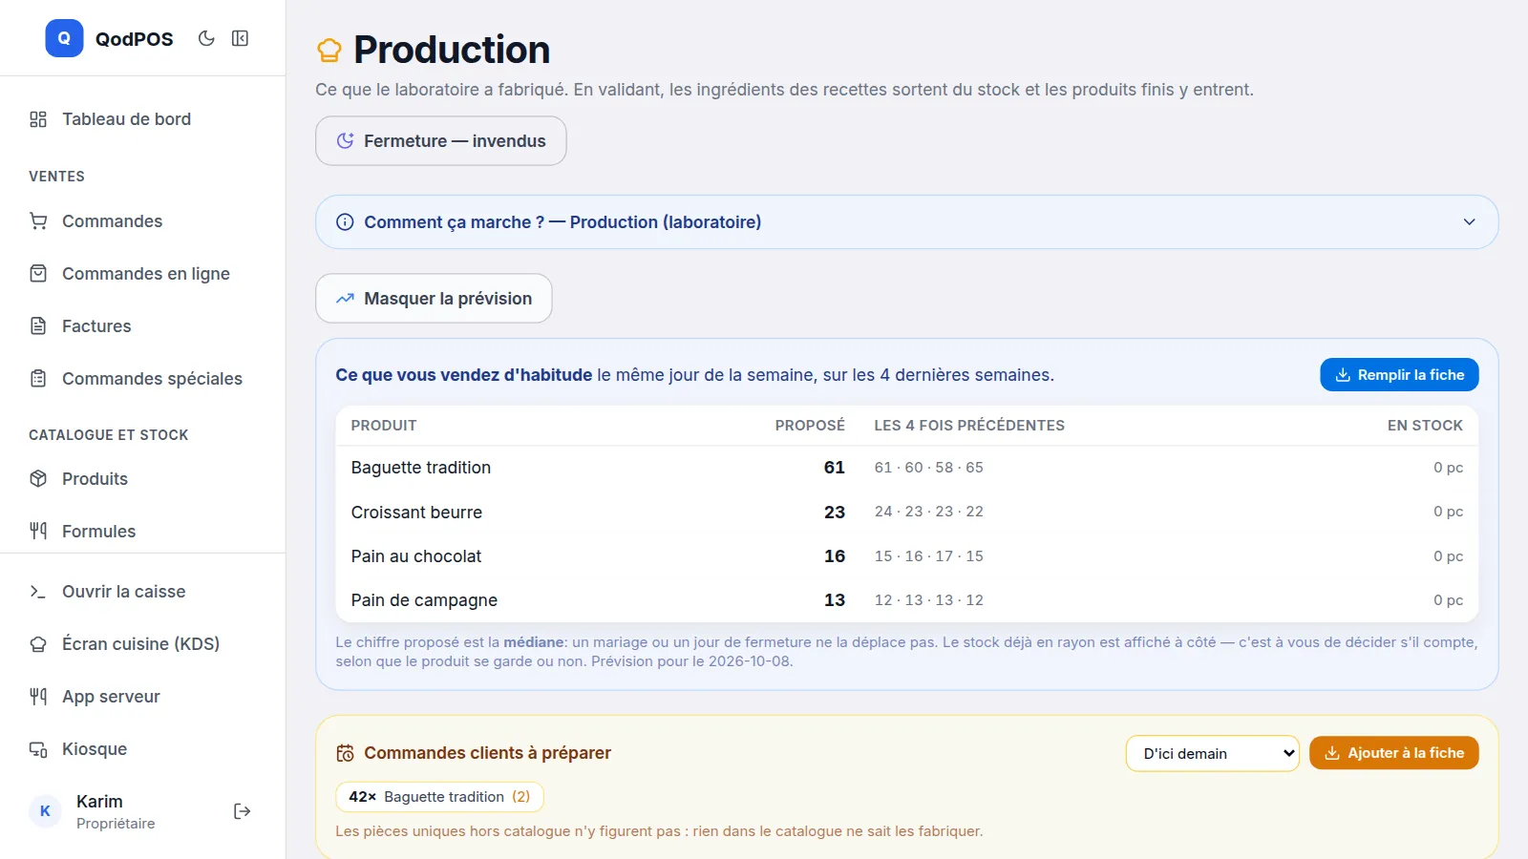1528x859 pixels.
Task: Click Ajouter à la fiche button
Action: click(x=1394, y=753)
